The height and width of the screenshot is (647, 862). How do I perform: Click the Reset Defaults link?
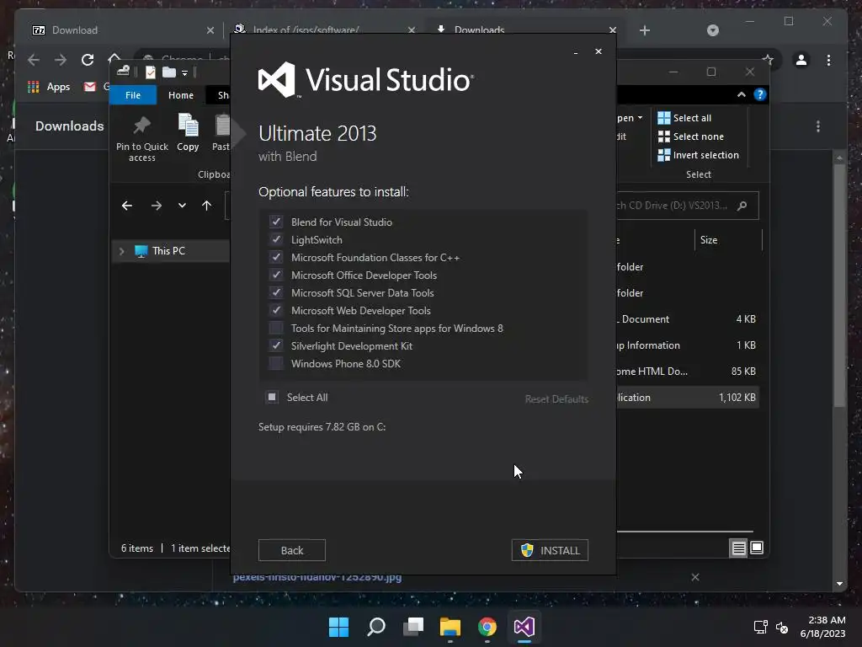pos(556,398)
